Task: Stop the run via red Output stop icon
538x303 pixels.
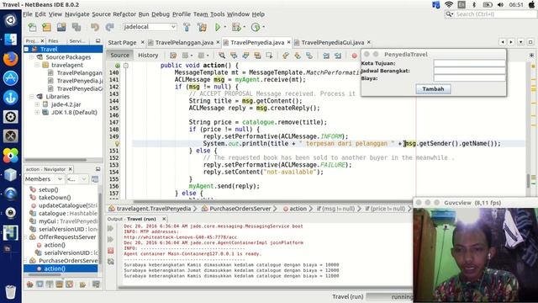Action: point(110,251)
